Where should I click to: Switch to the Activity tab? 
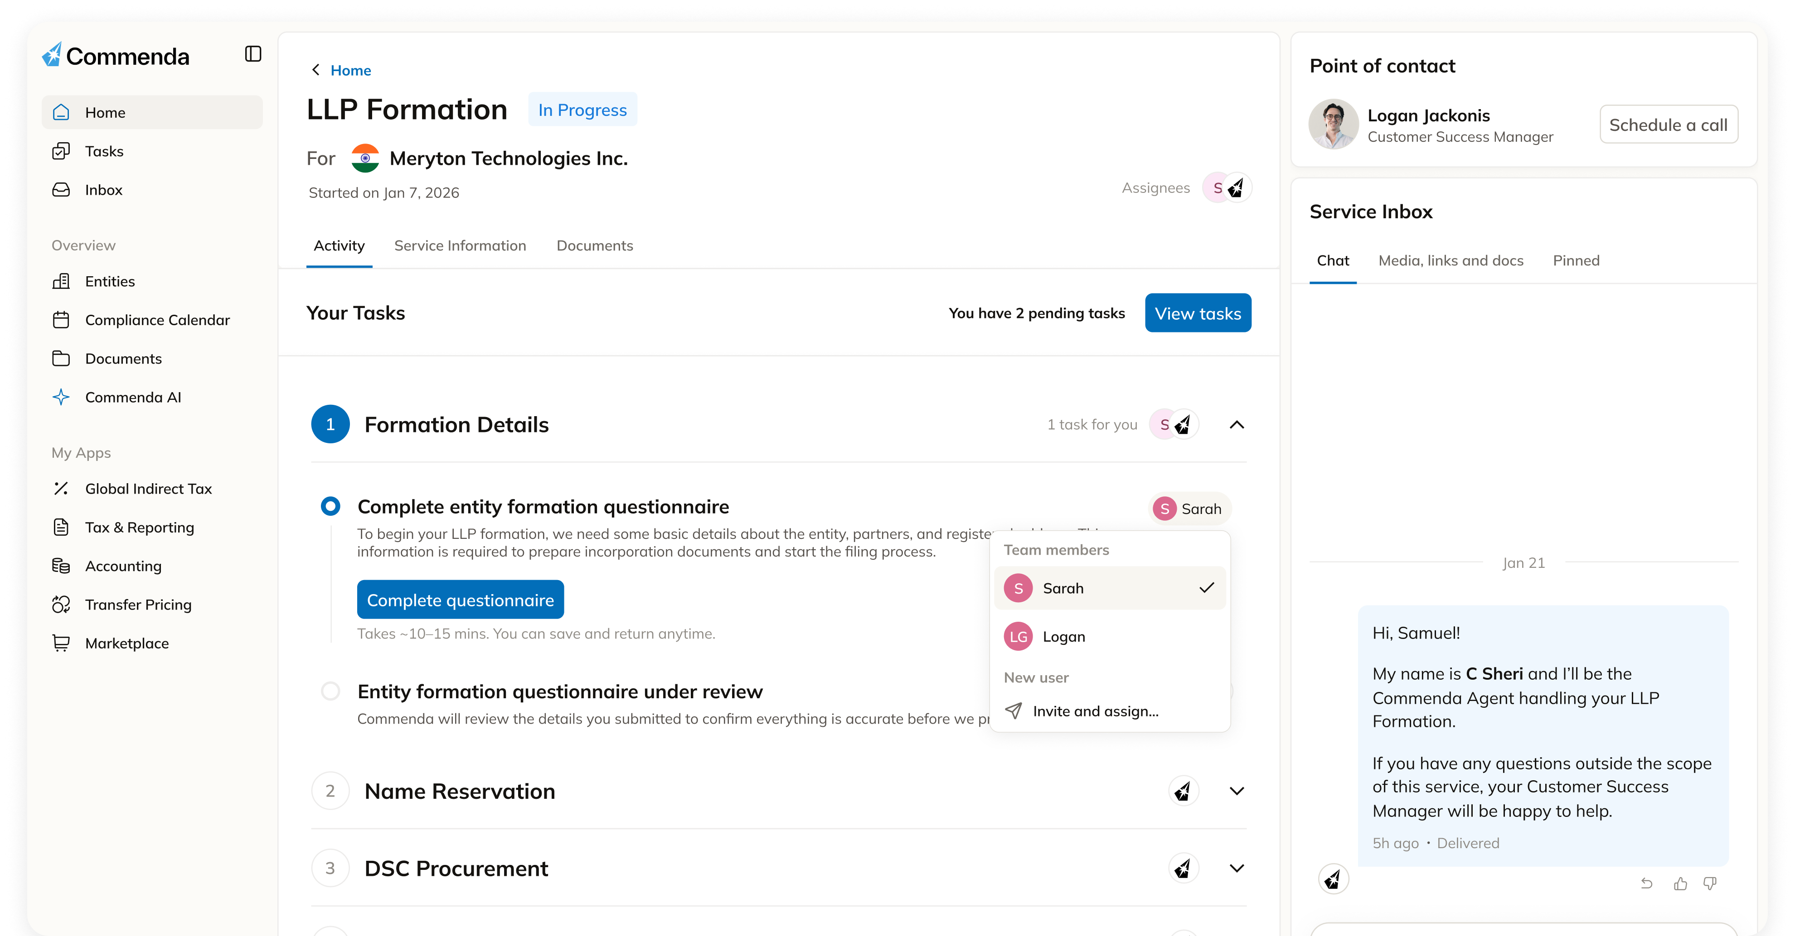pyautogui.click(x=340, y=245)
